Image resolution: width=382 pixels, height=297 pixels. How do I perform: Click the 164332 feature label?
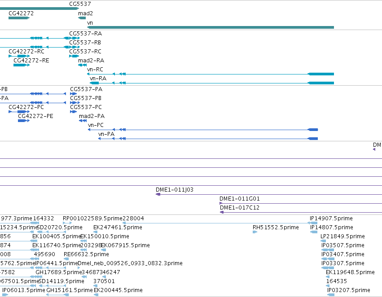[x=44, y=218]
